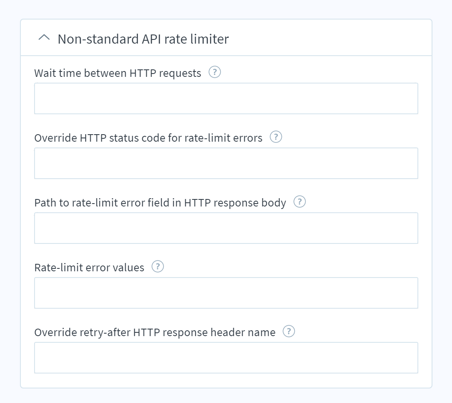This screenshot has width=452, height=403.
Task: Show help for Override retry-after header name
Action: coord(289,332)
